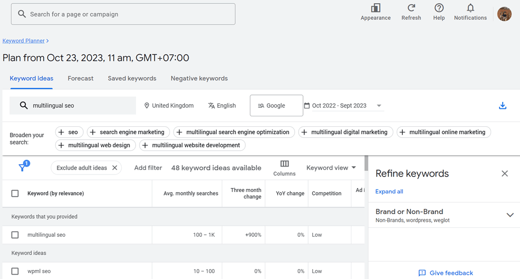Open the user profile avatar
The image size is (520, 279).
[x=504, y=14]
